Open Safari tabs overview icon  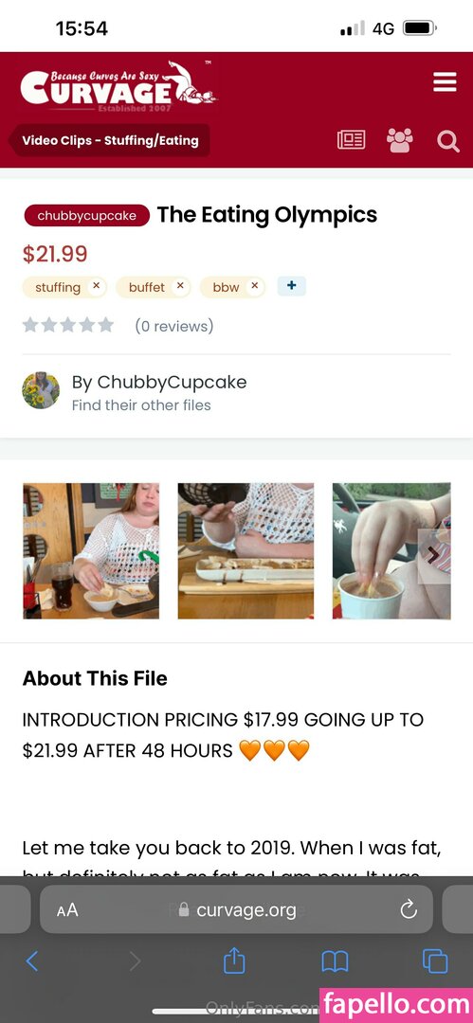tap(435, 961)
